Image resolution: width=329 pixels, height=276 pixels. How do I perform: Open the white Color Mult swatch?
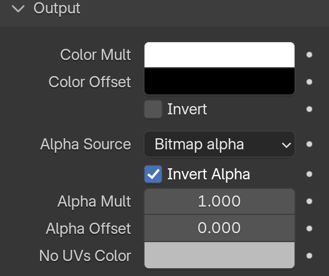point(220,55)
